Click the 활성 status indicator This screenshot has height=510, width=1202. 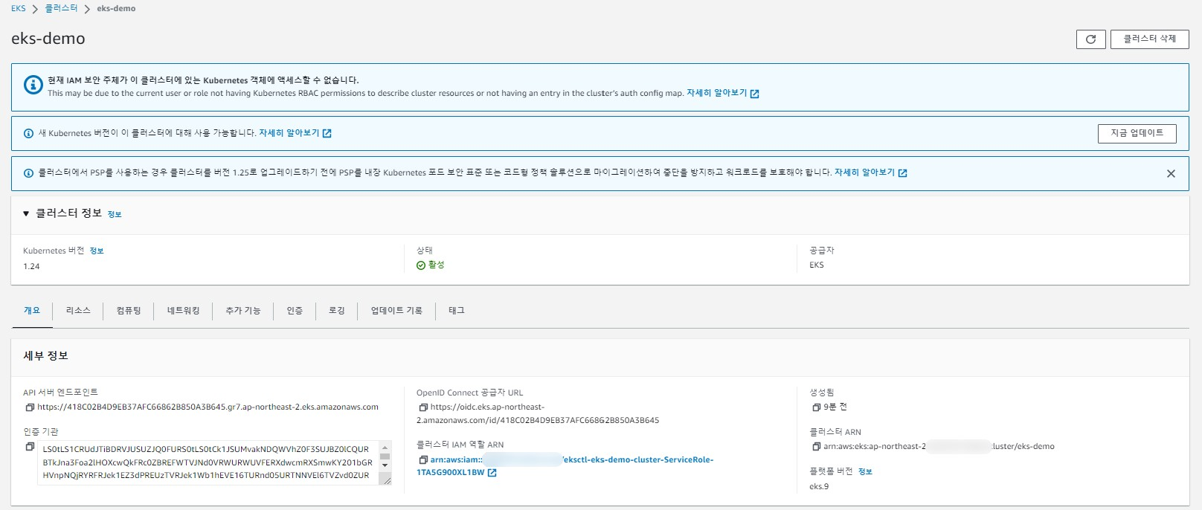click(431, 265)
